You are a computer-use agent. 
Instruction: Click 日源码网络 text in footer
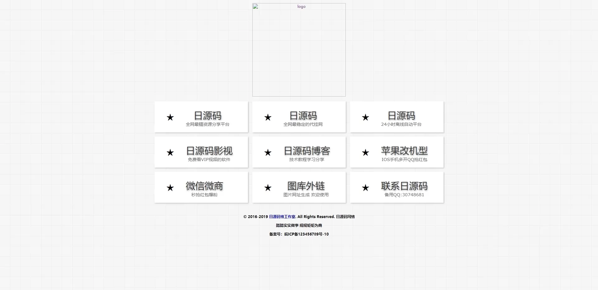click(x=345, y=217)
